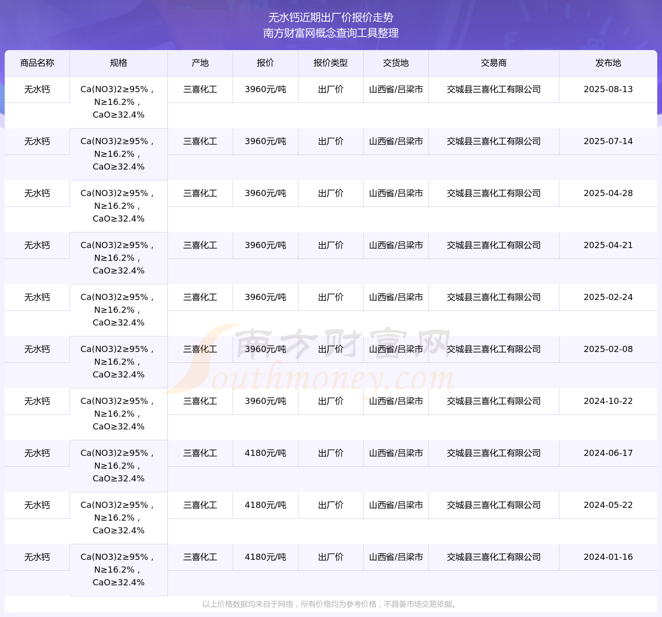The height and width of the screenshot is (617, 662).
Task: Click the 发布地 column header
Action: click(x=608, y=63)
